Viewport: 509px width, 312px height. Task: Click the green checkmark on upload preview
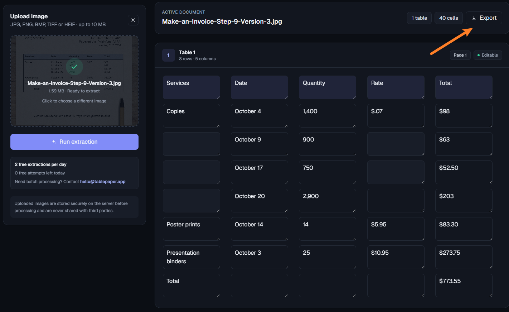74,67
